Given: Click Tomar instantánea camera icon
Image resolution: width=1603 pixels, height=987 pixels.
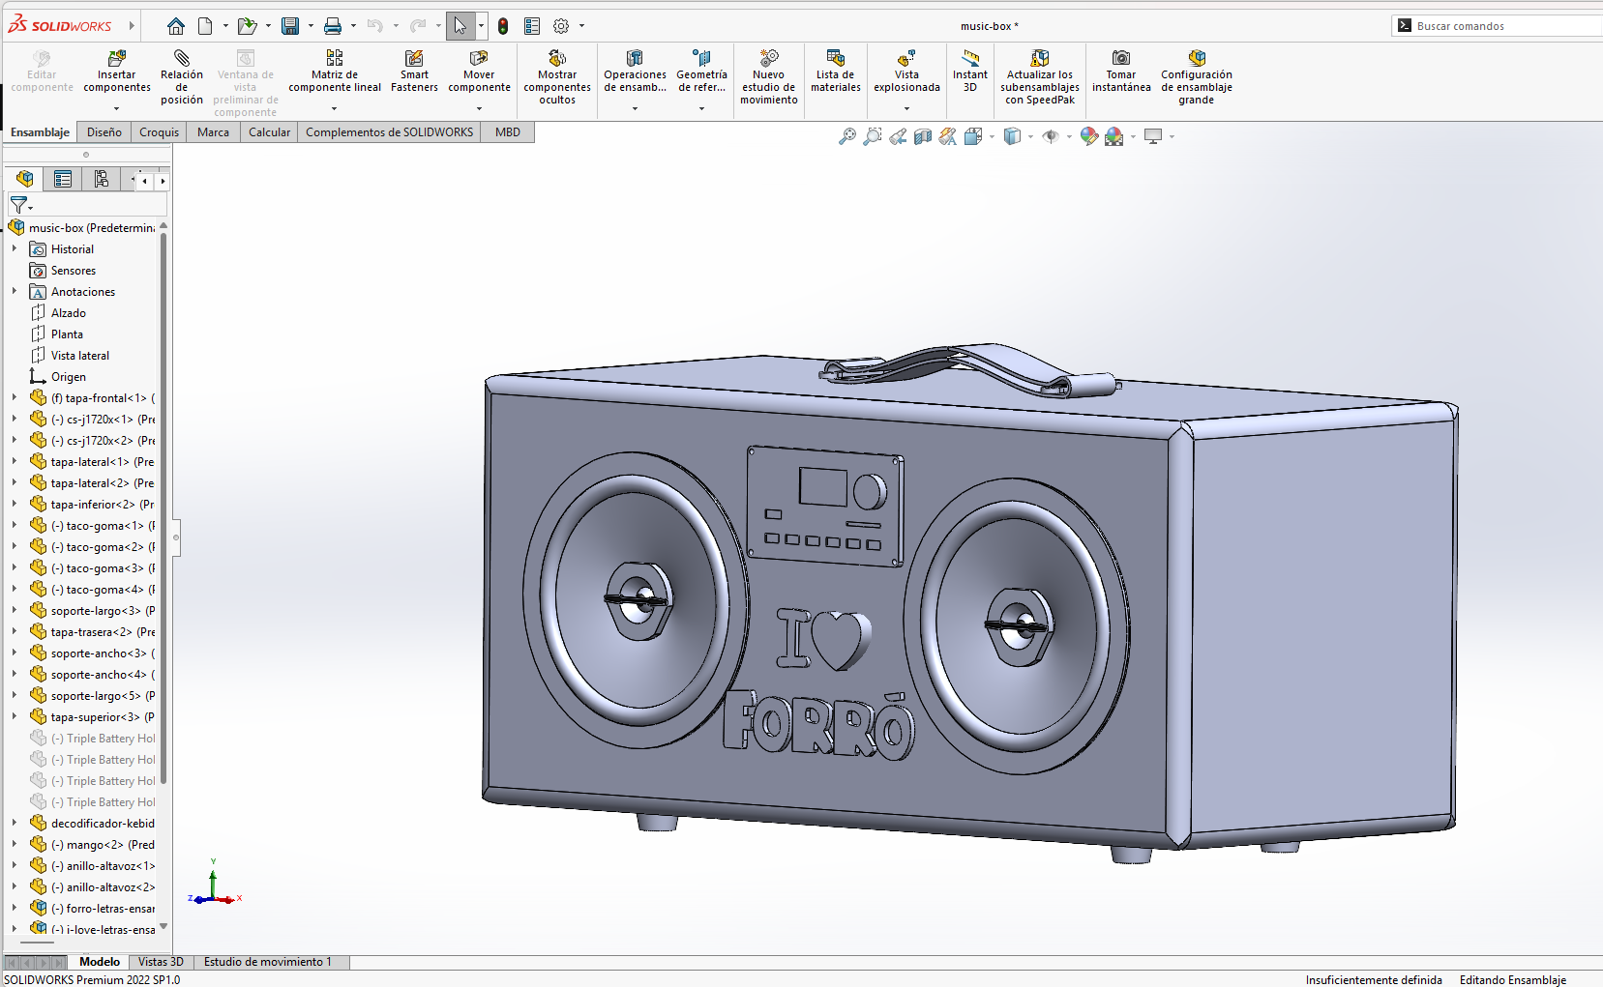Looking at the screenshot, I should pos(1121,59).
